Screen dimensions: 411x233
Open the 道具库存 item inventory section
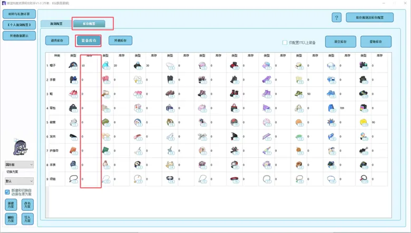pyautogui.click(x=57, y=40)
